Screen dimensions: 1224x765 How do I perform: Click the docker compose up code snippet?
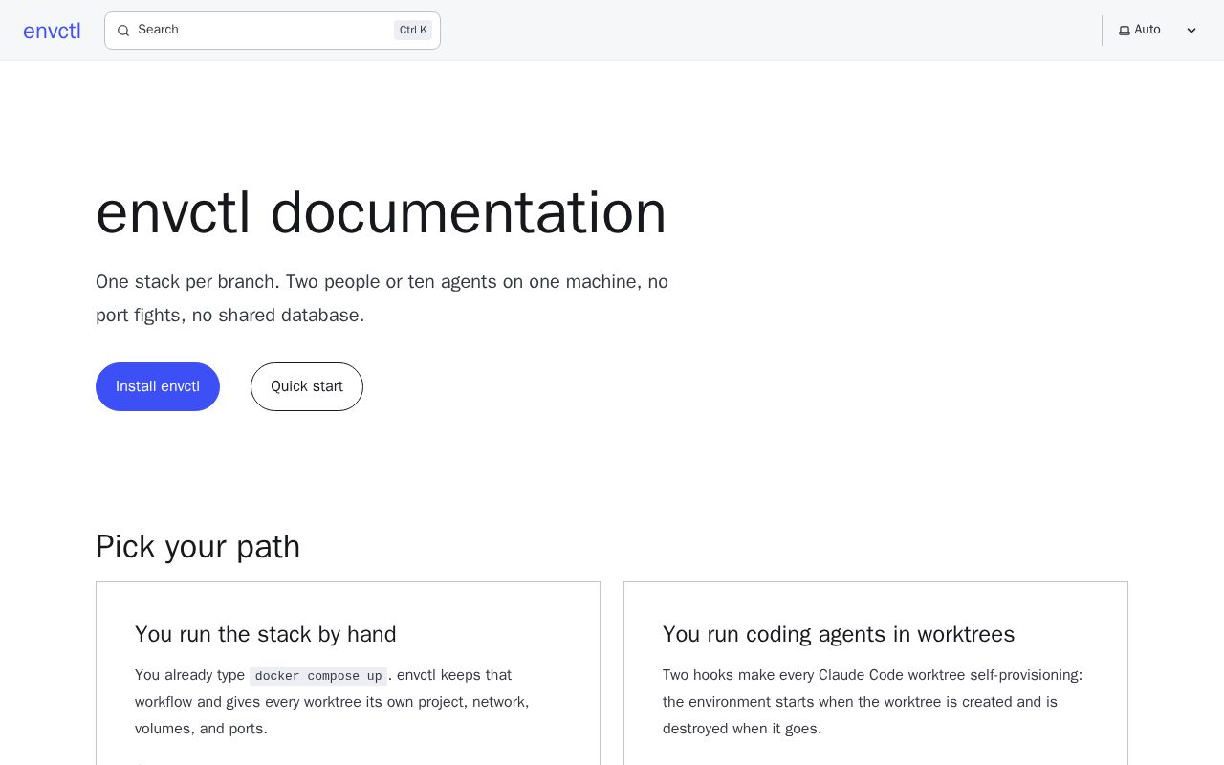pyautogui.click(x=318, y=676)
